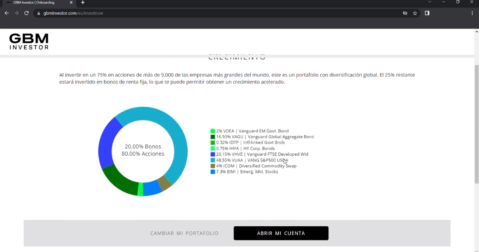This screenshot has width=479, height=252.
Task: Open a new tab with the plus icon
Action: pyautogui.click(x=83, y=3)
